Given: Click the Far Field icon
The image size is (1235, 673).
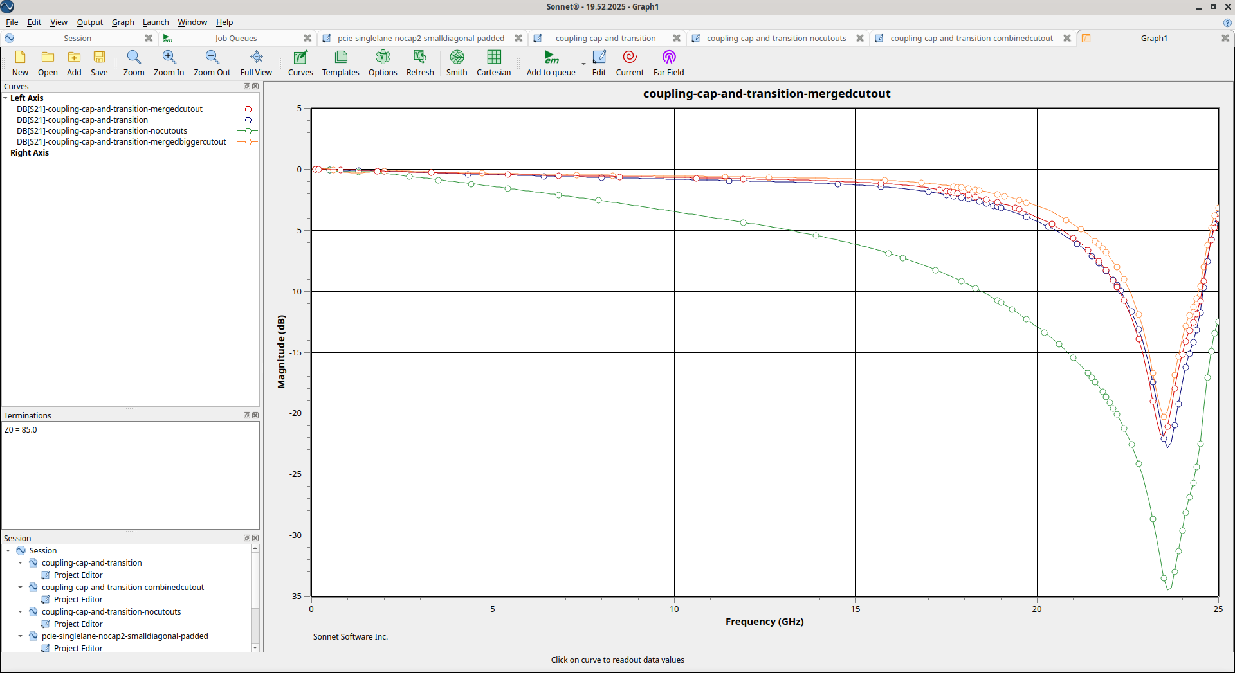Looking at the screenshot, I should pyautogui.click(x=668, y=63).
